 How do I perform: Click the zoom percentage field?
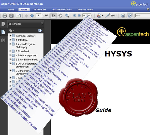(87, 15)
